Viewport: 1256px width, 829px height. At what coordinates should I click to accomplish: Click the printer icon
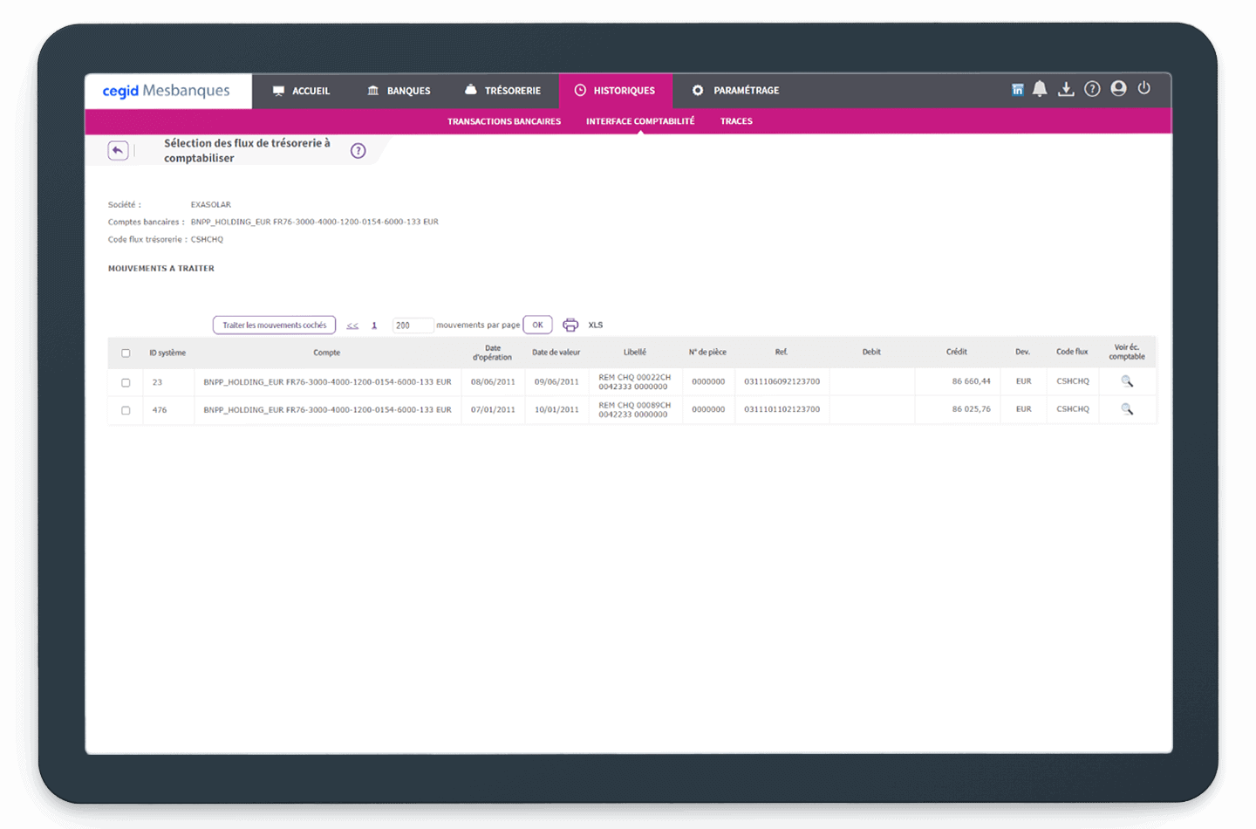(570, 325)
